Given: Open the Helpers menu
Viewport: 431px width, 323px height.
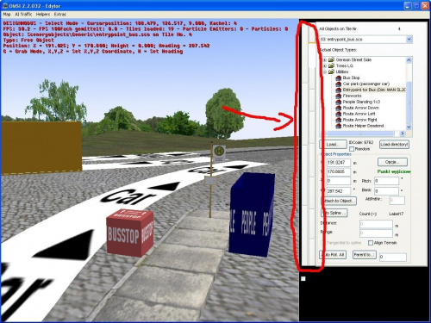Looking at the screenshot, I should pos(43,14).
